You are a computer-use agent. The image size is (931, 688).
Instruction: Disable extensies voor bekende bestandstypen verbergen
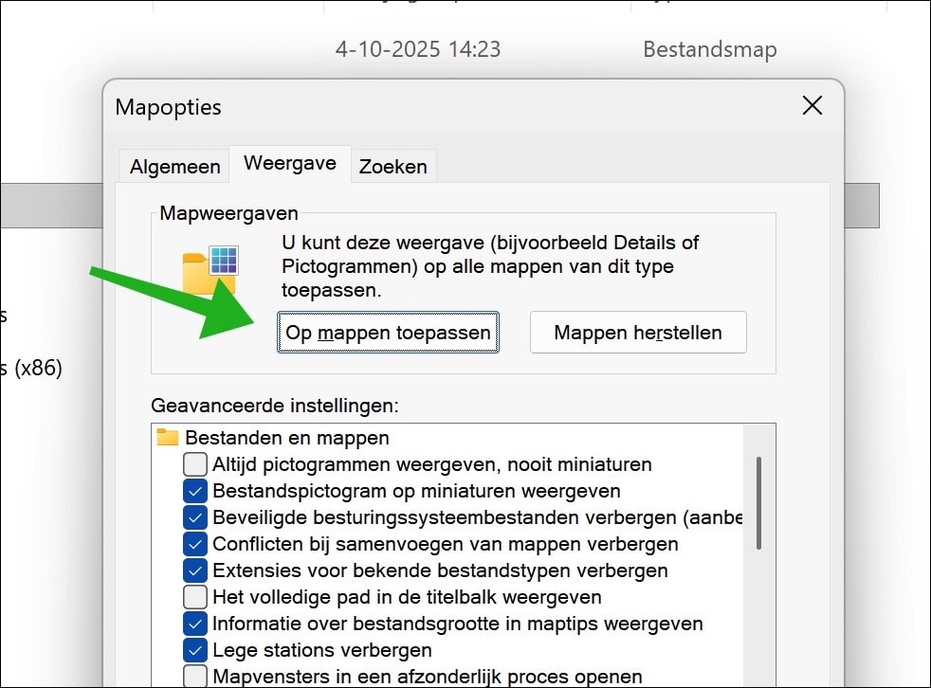(x=194, y=570)
